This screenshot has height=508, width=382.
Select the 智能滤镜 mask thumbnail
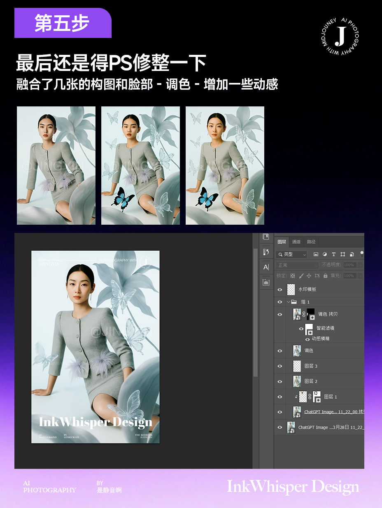click(309, 330)
